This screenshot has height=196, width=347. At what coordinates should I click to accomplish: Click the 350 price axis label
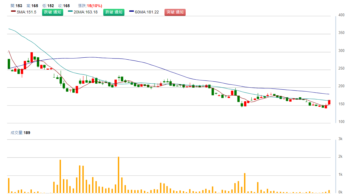coord(341,33)
